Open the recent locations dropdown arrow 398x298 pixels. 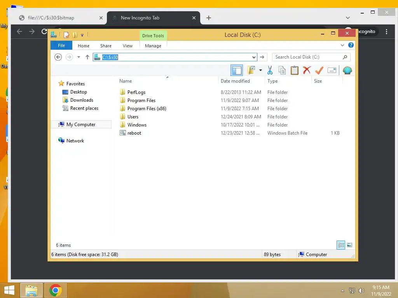coord(79,57)
